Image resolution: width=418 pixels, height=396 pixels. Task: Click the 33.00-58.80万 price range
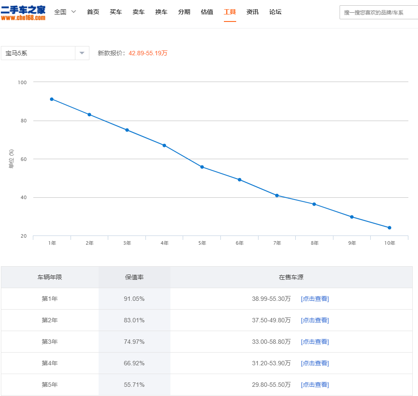(271, 342)
